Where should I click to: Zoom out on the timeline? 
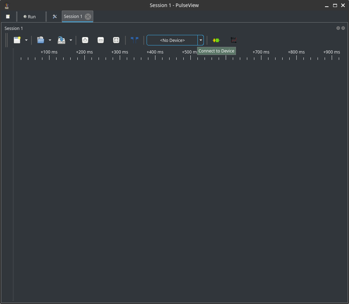101,40
